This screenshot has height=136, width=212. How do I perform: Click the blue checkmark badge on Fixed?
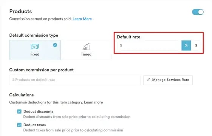pyautogui.click(x=55, y=45)
